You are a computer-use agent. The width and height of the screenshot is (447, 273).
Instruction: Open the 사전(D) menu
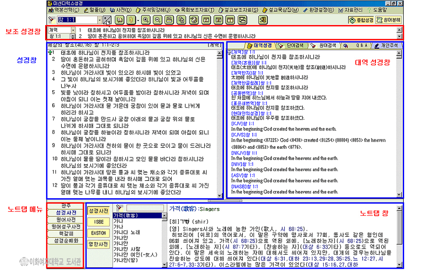pos(121,10)
